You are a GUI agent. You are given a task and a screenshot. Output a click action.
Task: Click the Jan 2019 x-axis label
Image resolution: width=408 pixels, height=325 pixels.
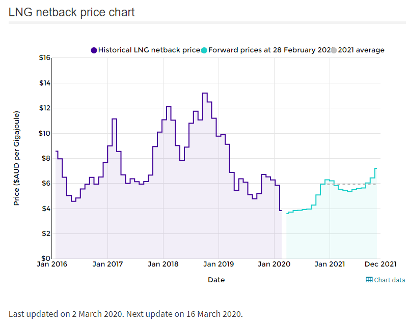[219, 264]
